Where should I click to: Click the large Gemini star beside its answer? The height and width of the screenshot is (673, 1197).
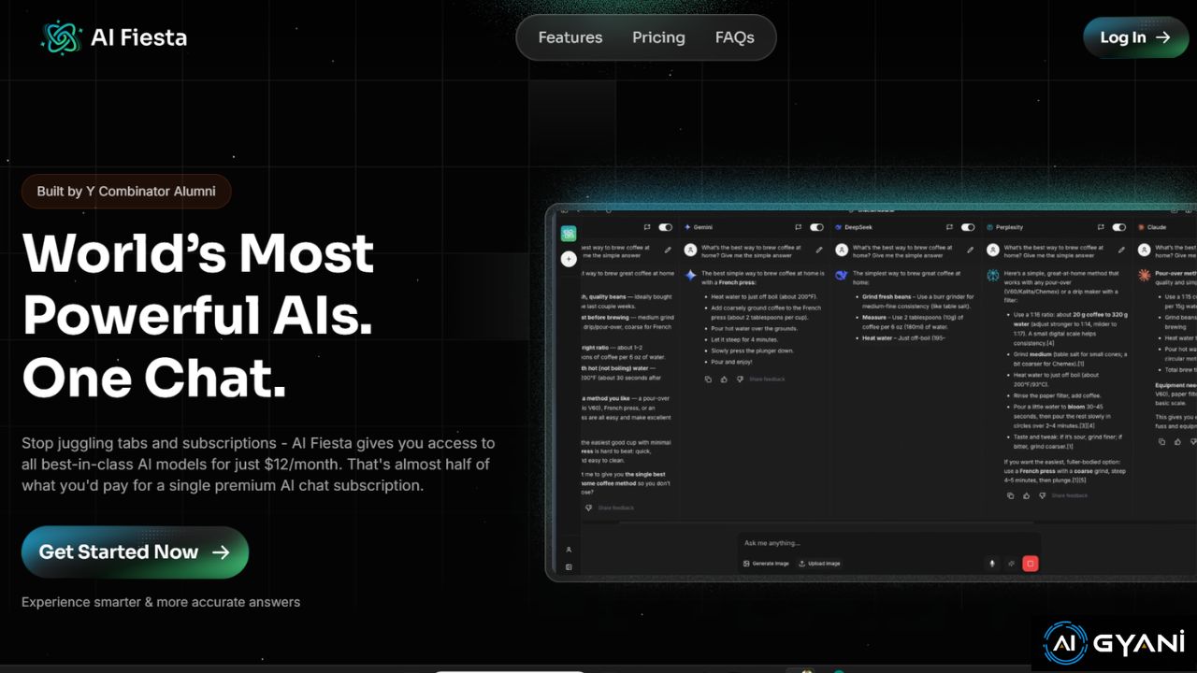pyautogui.click(x=690, y=276)
